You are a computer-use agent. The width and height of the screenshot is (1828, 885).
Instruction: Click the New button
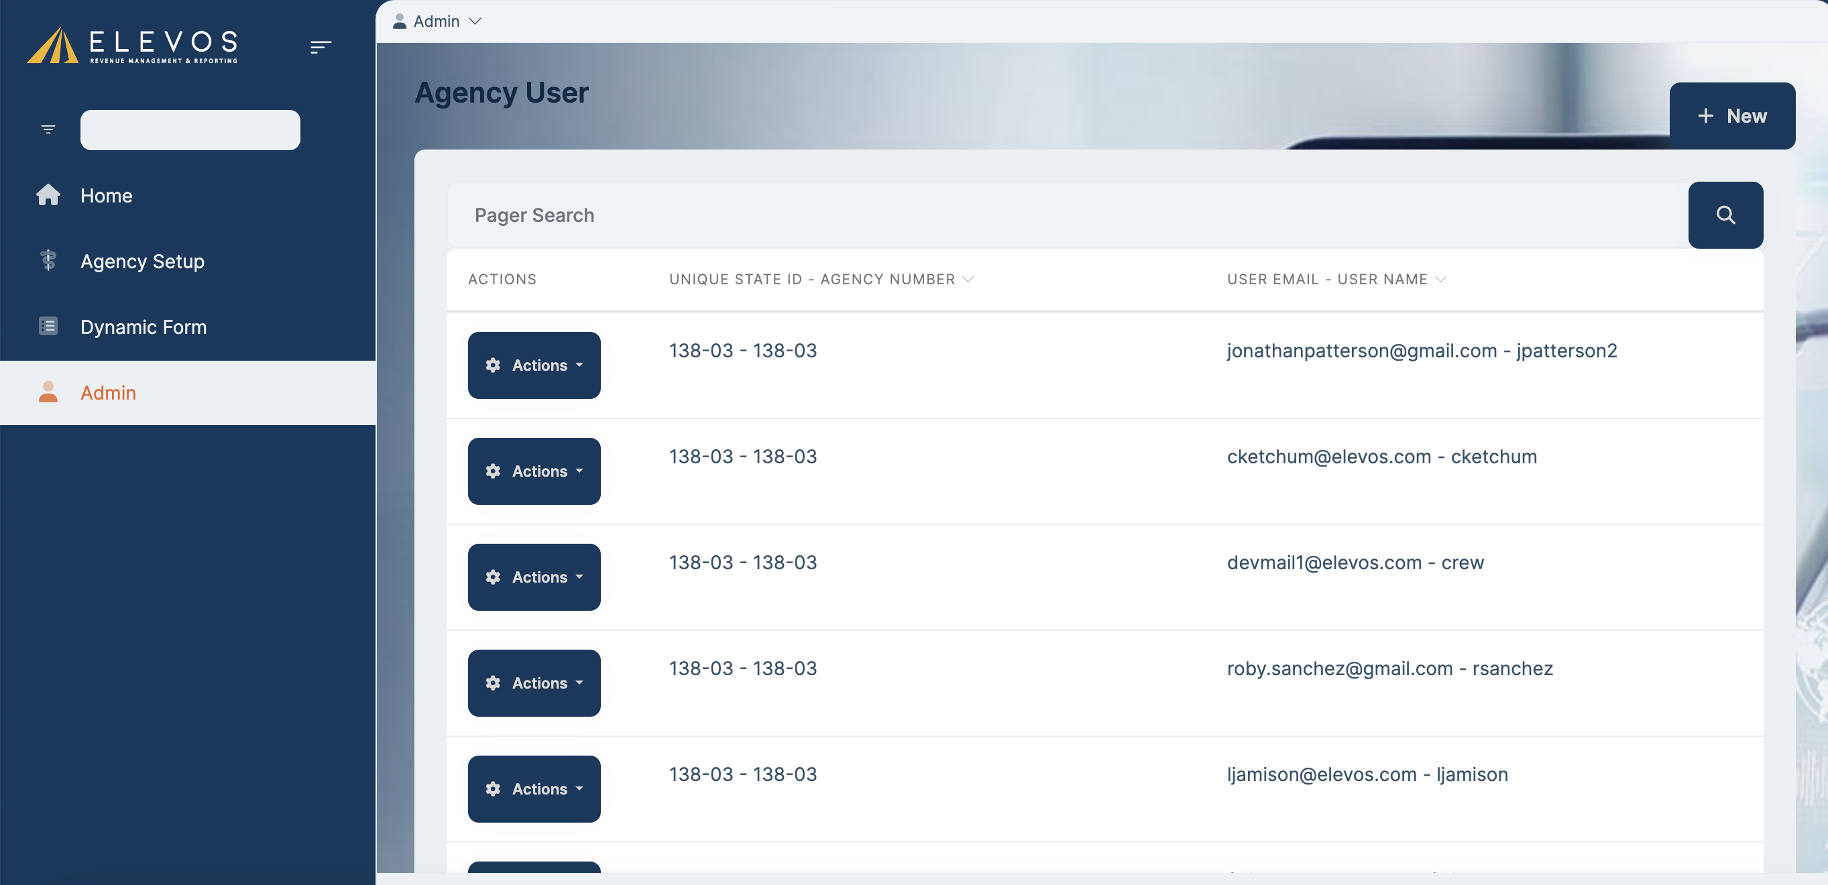tap(1731, 116)
